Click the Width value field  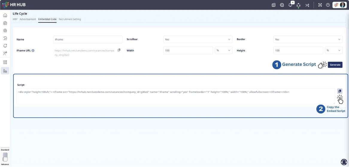(188, 51)
